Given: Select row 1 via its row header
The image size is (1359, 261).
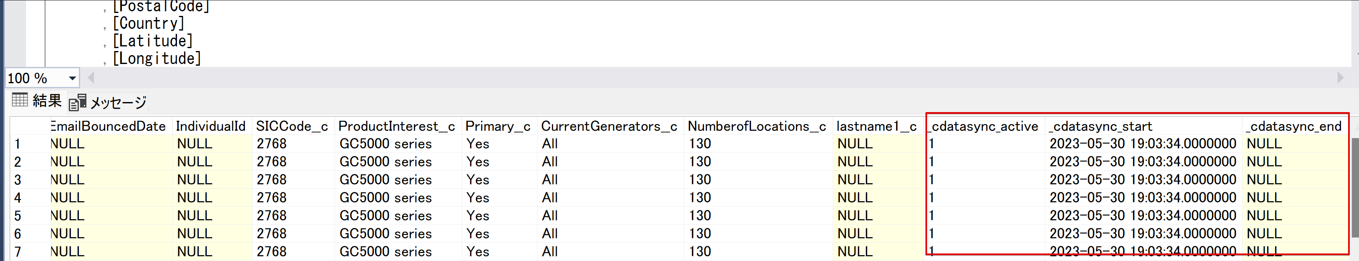Looking at the screenshot, I should pyautogui.click(x=18, y=143).
